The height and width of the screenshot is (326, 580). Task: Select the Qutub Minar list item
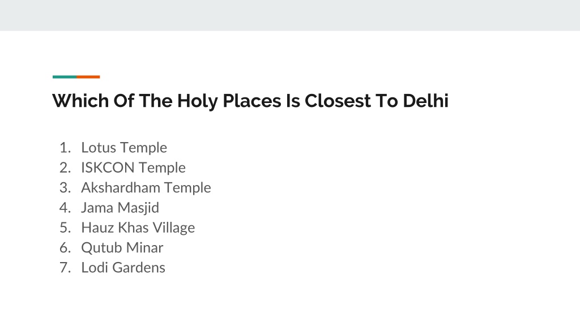pos(122,248)
